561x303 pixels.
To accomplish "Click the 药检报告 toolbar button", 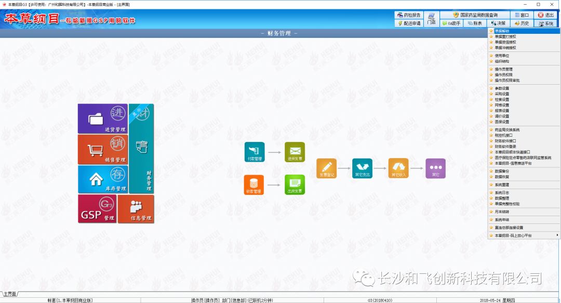I will pyautogui.click(x=409, y=15).
